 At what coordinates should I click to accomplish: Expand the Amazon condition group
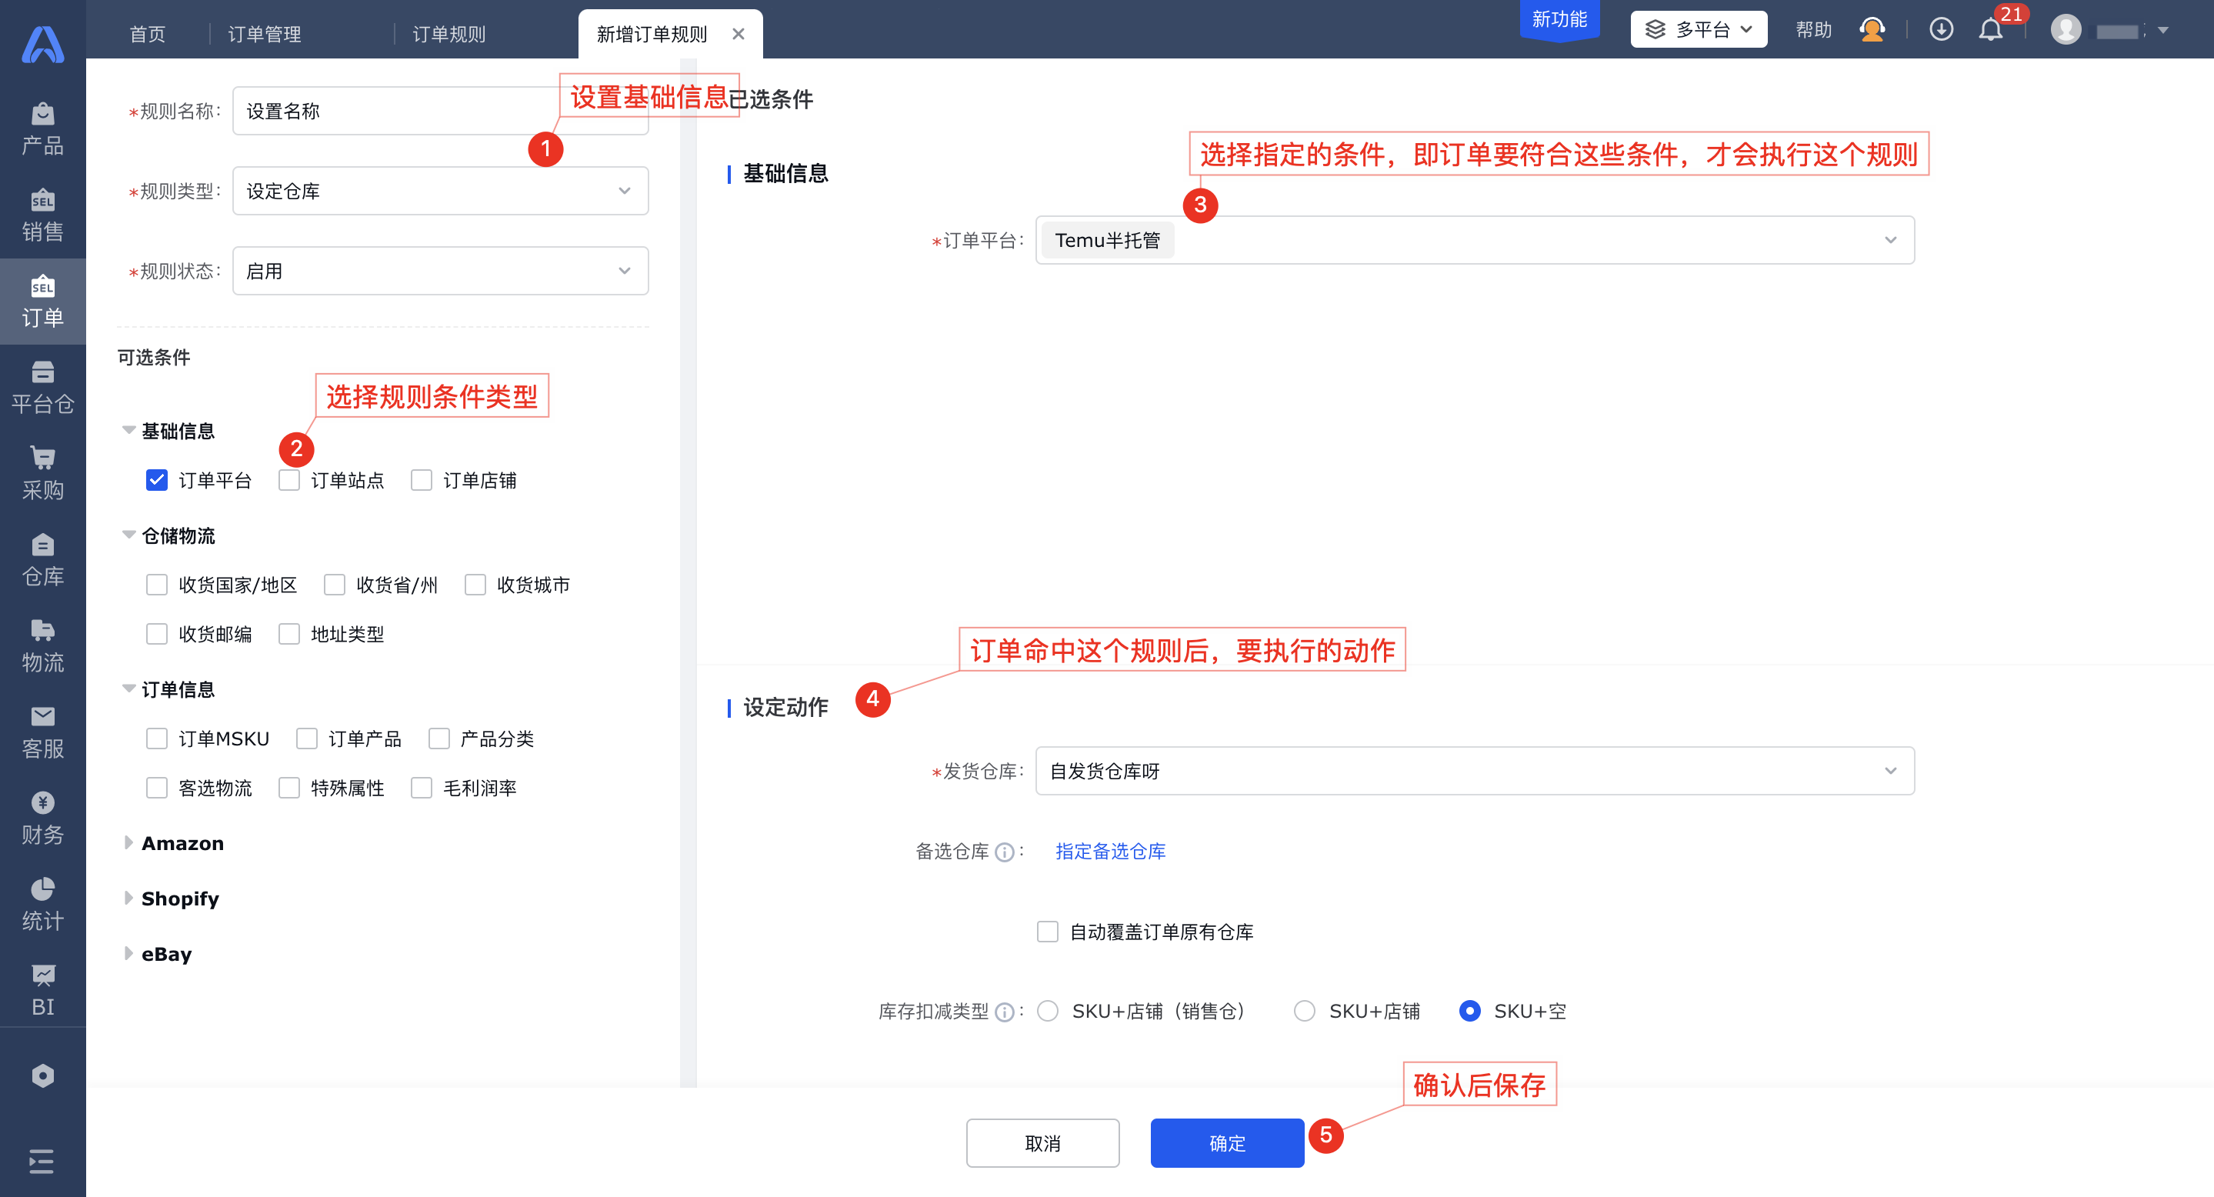128,843
